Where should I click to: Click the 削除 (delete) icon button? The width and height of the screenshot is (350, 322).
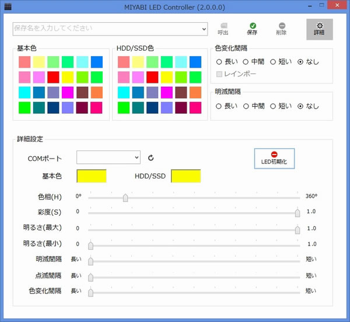tap(282, 29)
